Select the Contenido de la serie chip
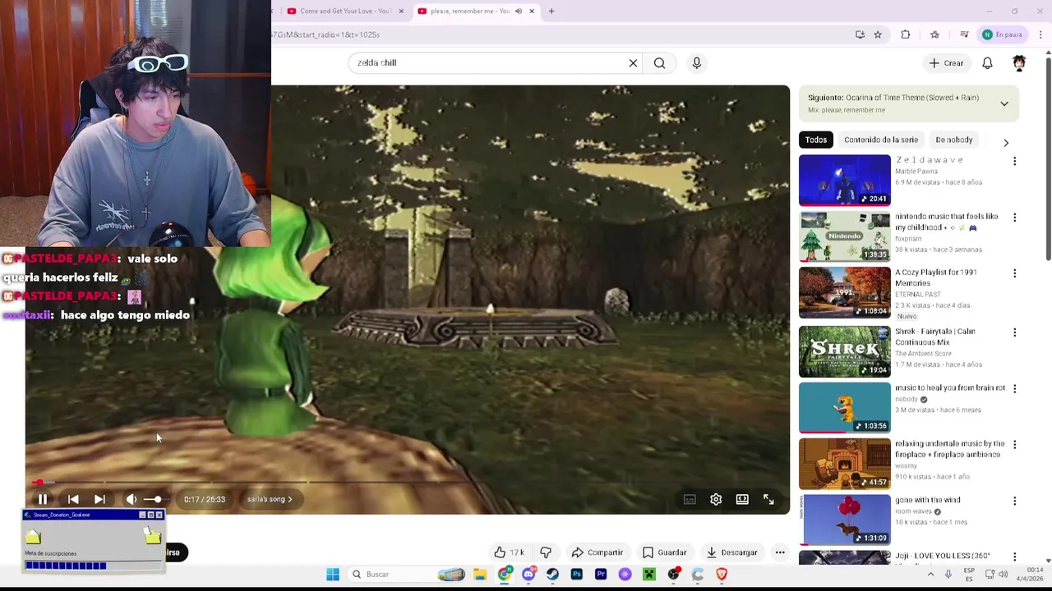This screenshot has height=591, width=1052. coord(881,140)
